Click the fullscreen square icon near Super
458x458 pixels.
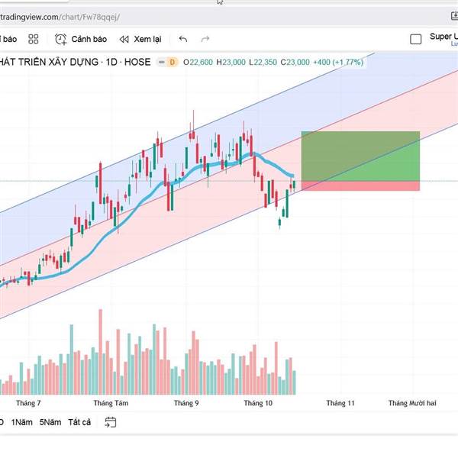coord(416,39)
